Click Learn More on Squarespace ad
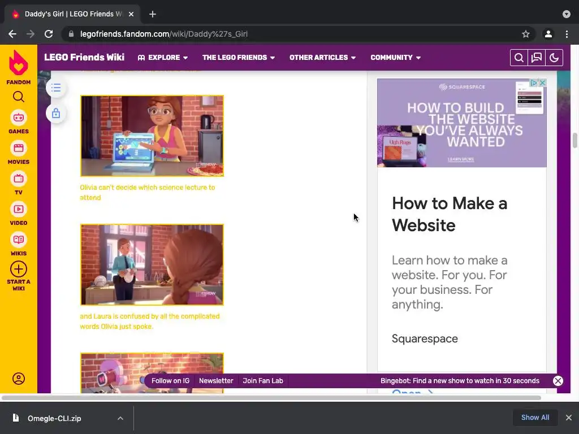Image resolution: width=579 pixels, height=434 pixels. (x=461, y=159)
